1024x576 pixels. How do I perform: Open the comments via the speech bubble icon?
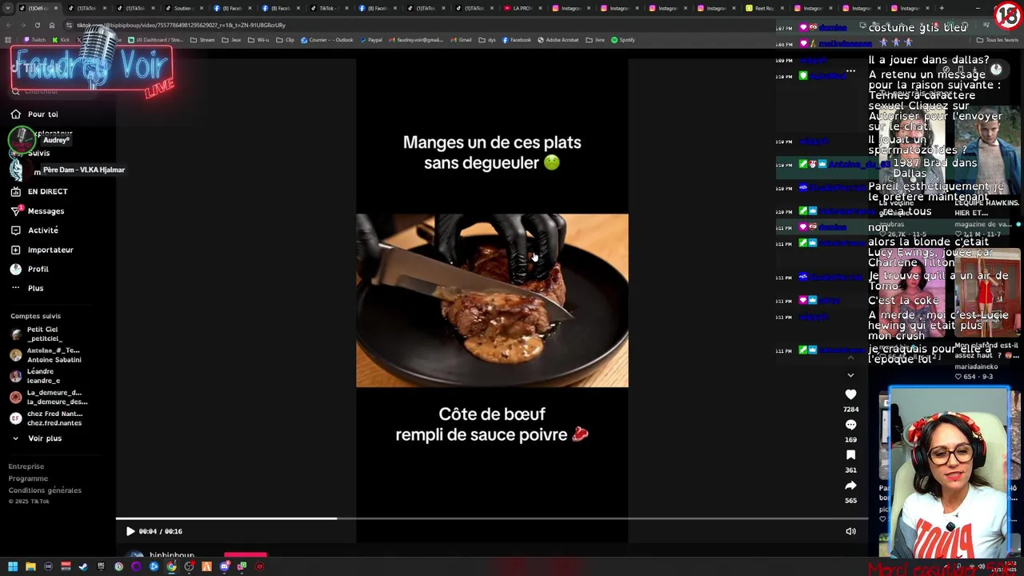(x=850, y=425)
